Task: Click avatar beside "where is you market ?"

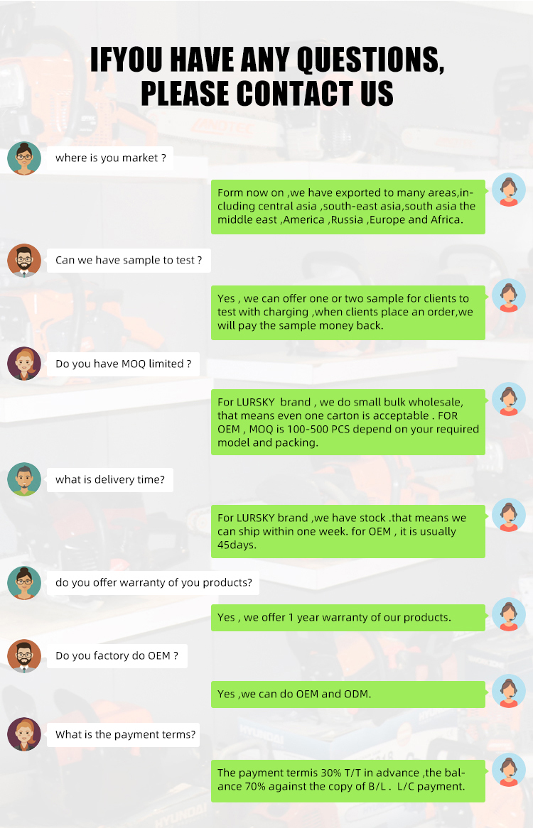Action: coord(24,158)
